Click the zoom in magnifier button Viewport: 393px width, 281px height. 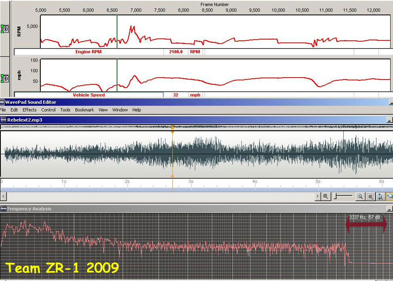coord(360,197)
